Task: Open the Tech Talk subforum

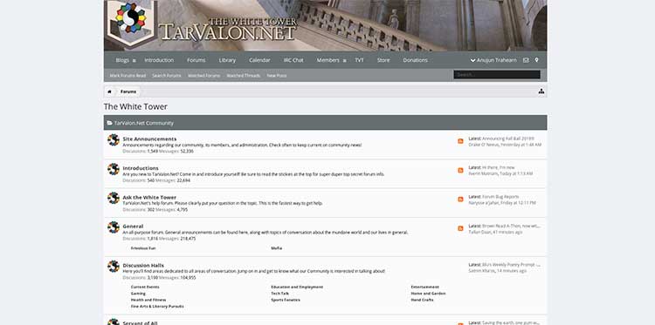Action: [279, 294]
